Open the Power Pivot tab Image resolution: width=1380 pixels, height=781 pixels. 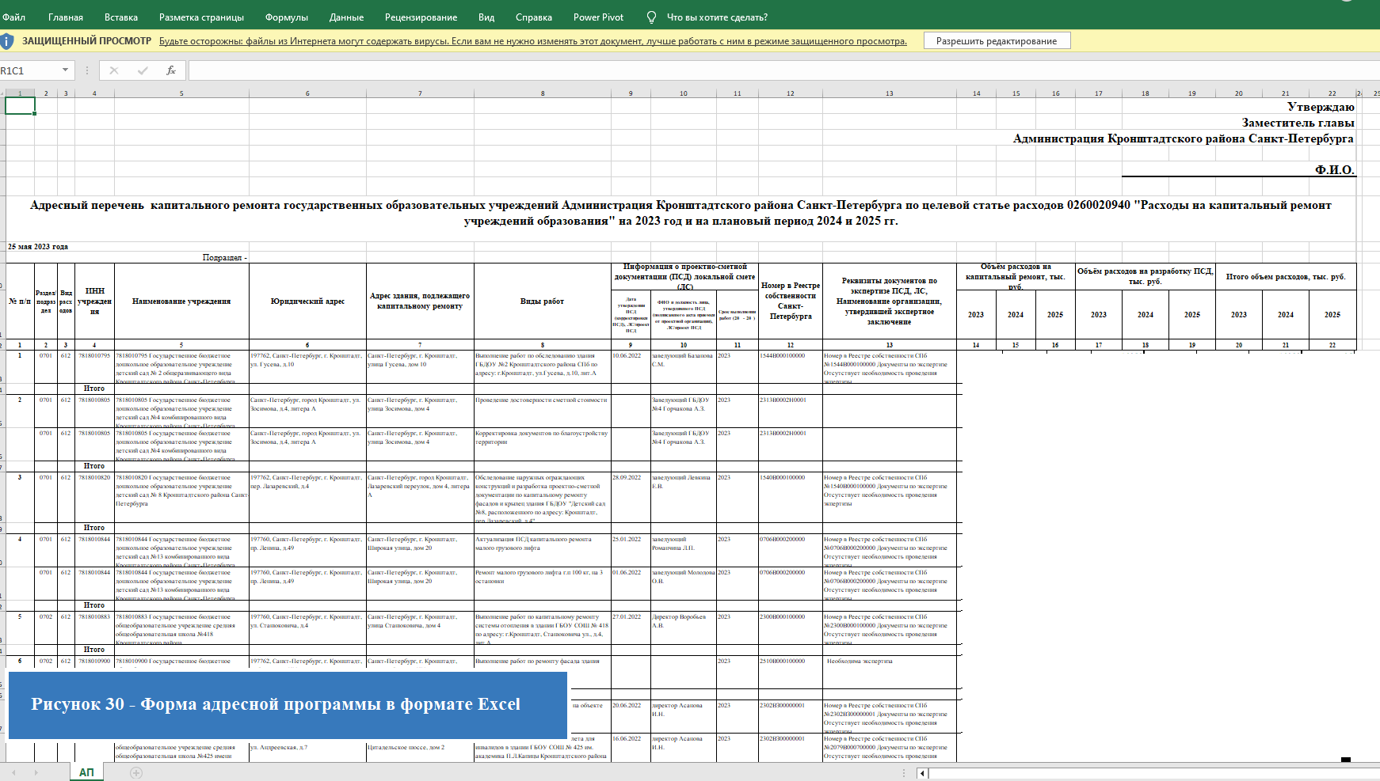tap(598, 17)
